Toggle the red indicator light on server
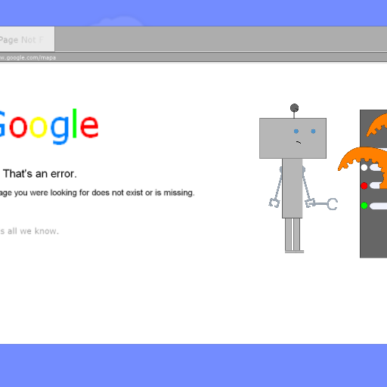This screenshot has width=387, height=387. (x=364, y=186)
